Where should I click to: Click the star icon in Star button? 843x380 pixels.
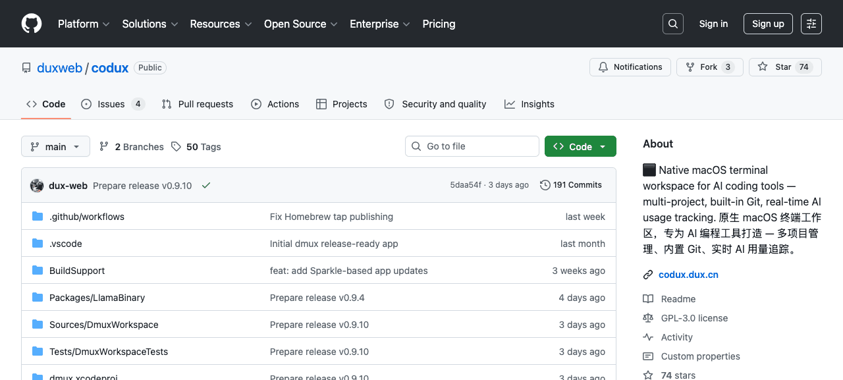(763, 67)
